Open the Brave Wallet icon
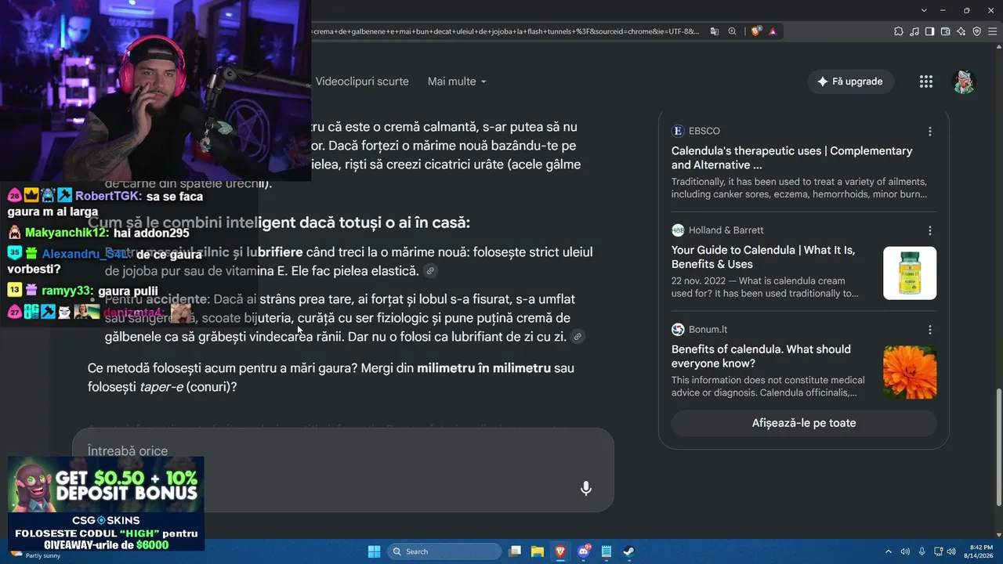1003x564 pixels. click(945, 31)
